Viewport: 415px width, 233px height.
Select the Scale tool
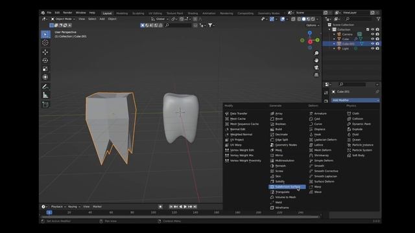point(45,69)
